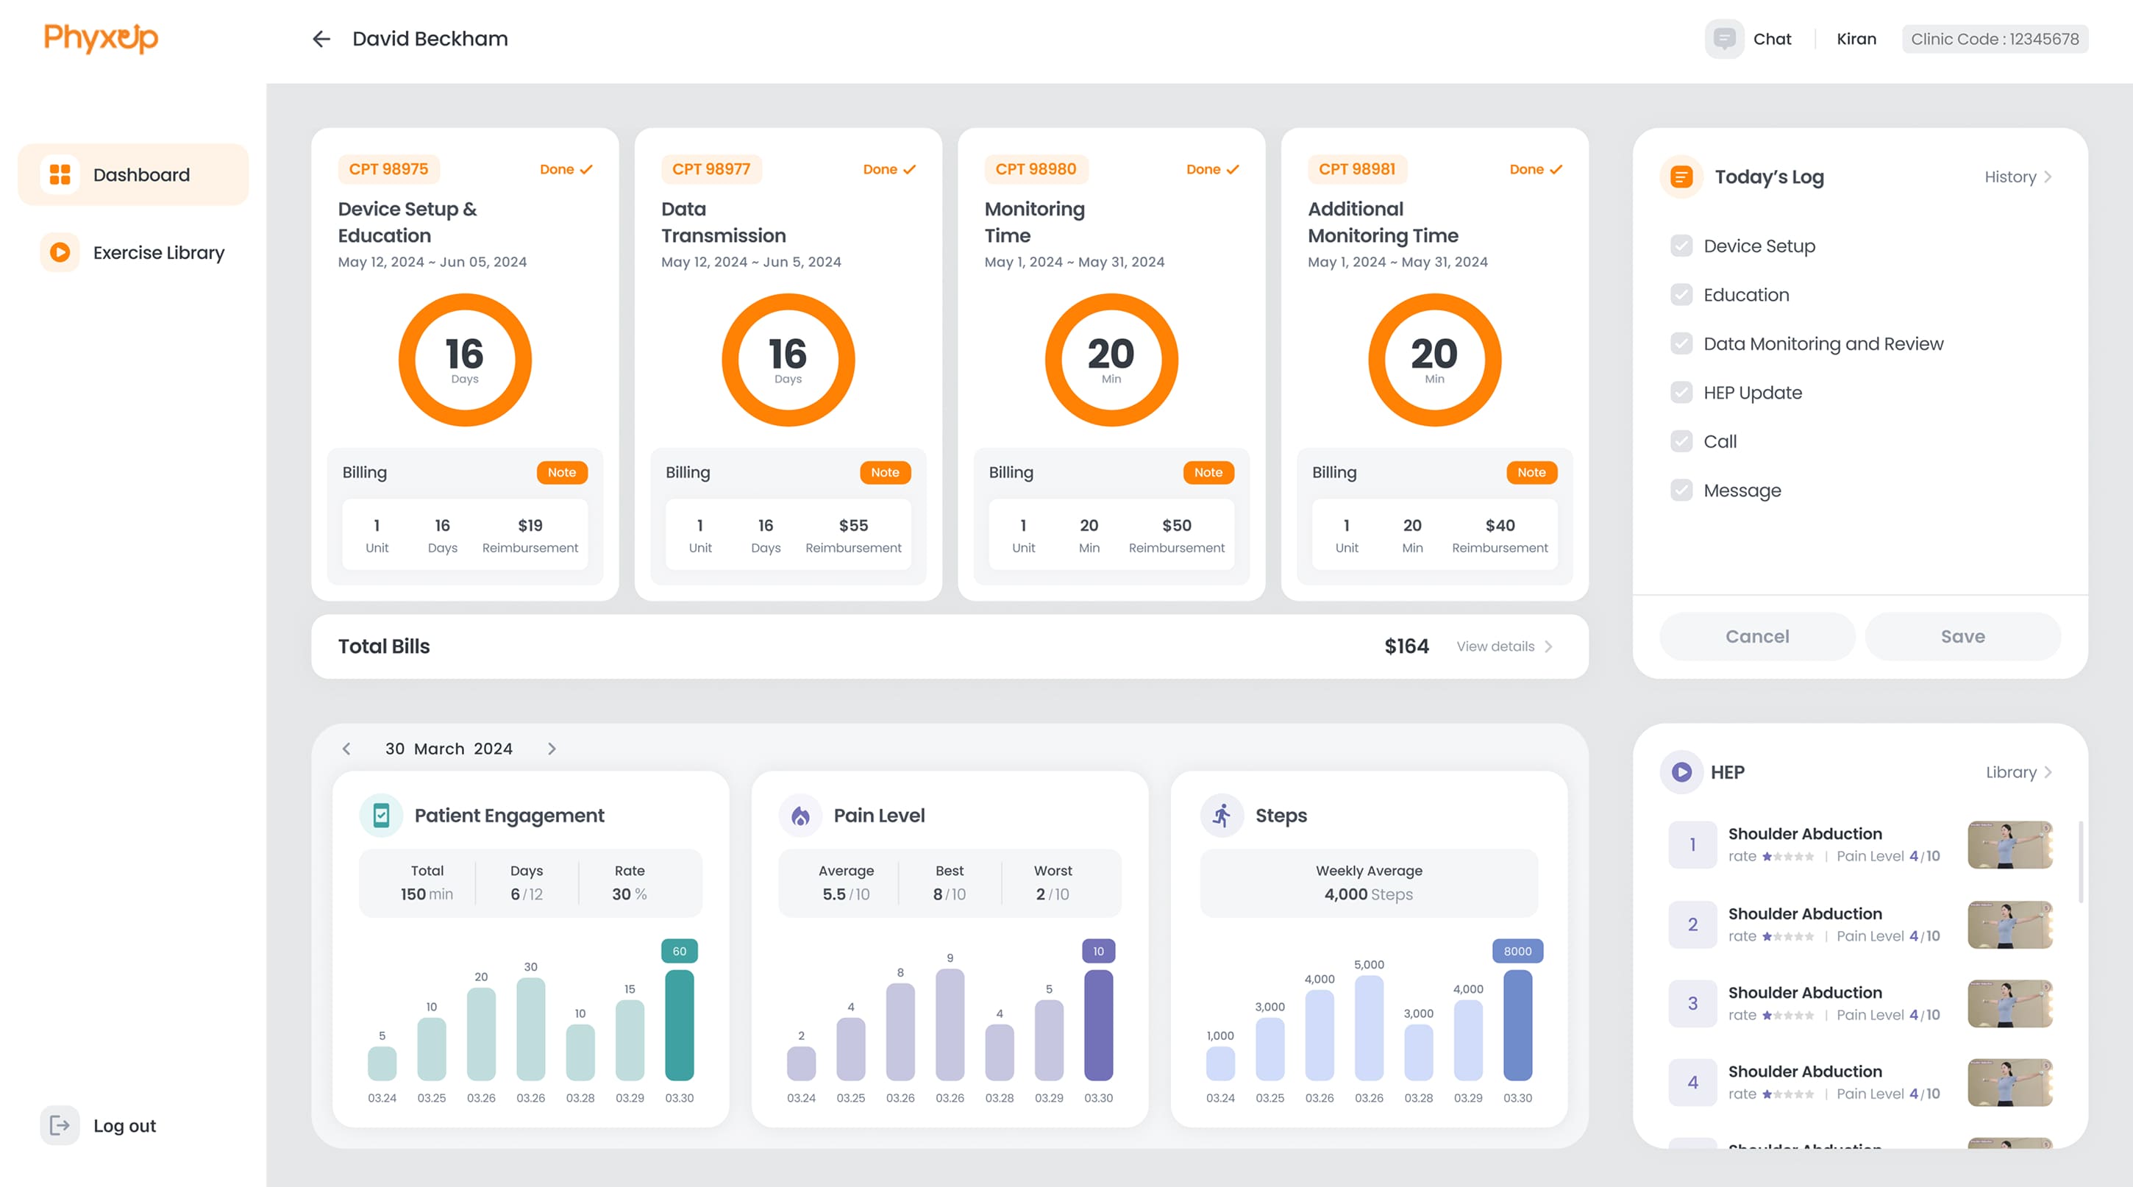Click the Patient Engagement phone icon
This screenshot has height=1187, width=2133.
pos(381,816)
